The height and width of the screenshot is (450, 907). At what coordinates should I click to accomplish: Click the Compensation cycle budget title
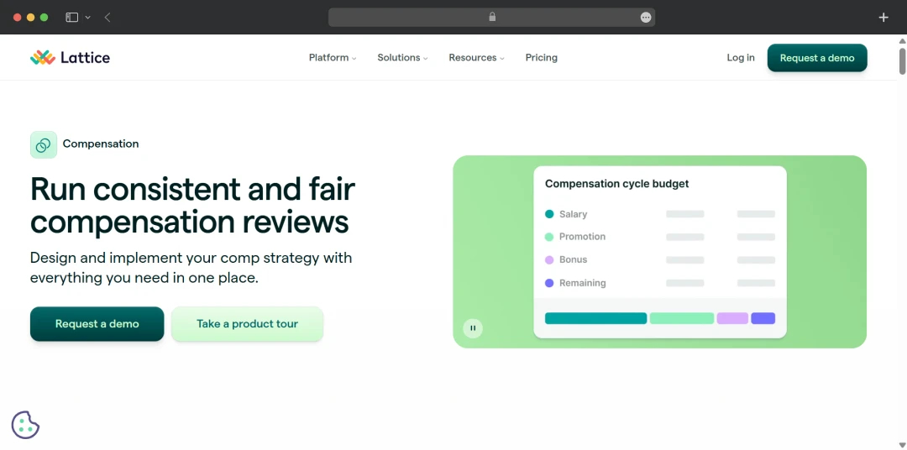(616, 184)
